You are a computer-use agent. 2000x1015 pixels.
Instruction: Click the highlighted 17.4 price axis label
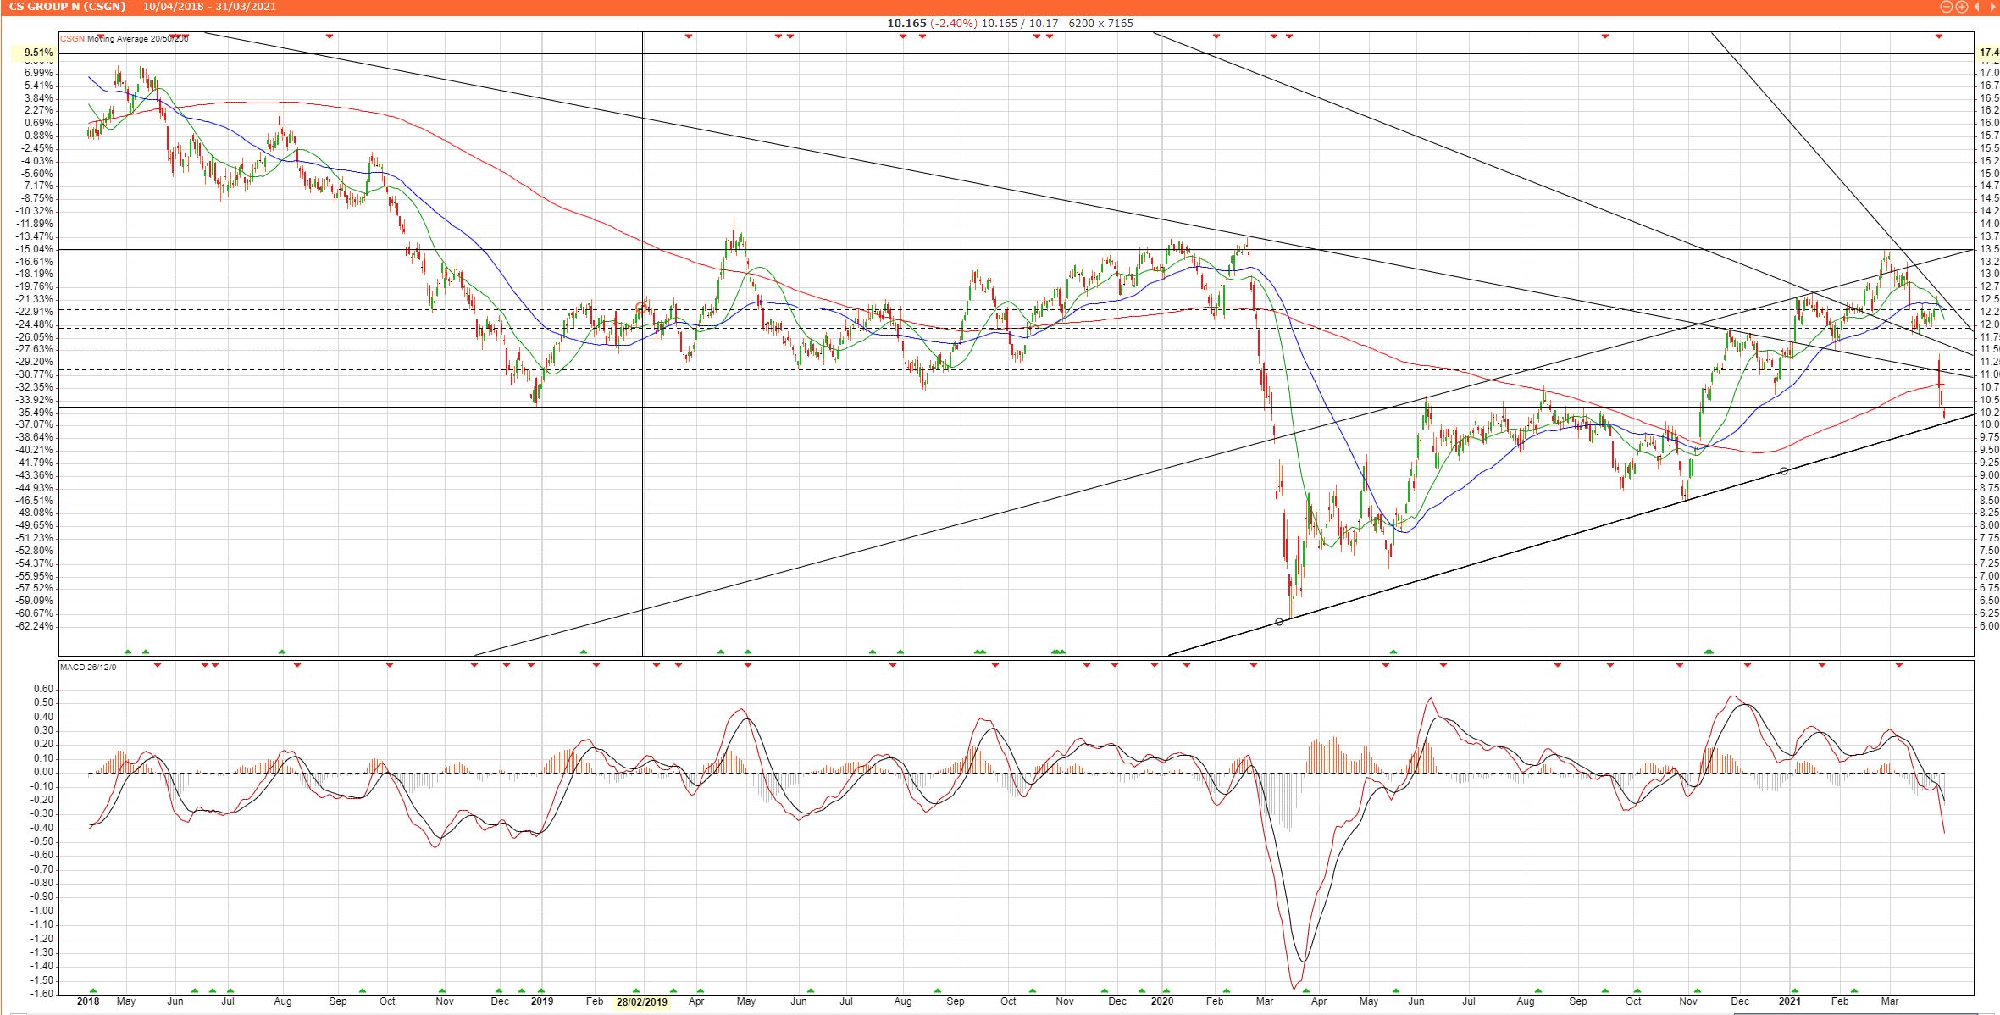1988,53
